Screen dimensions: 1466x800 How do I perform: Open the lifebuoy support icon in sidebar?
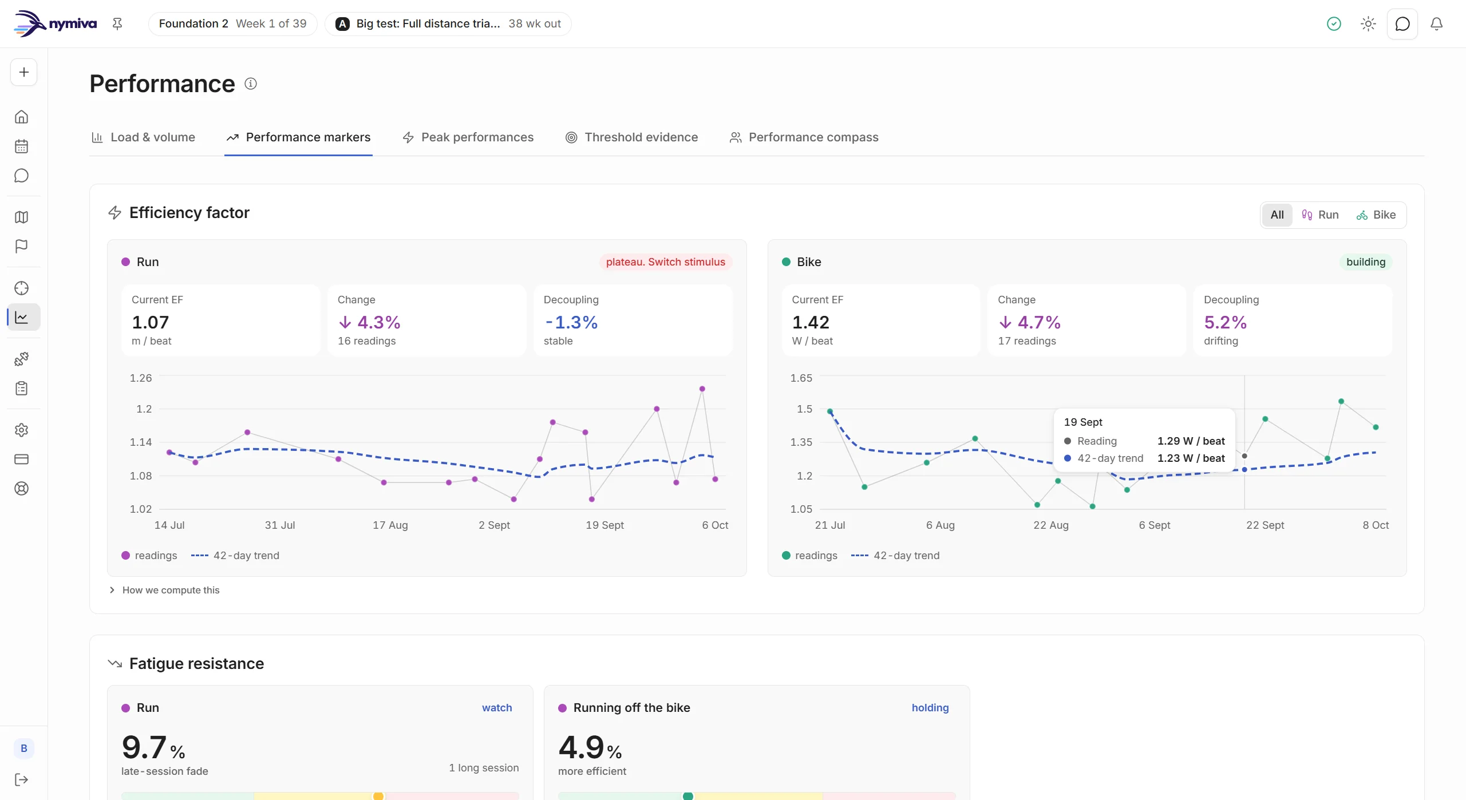[x=21, y=488]
